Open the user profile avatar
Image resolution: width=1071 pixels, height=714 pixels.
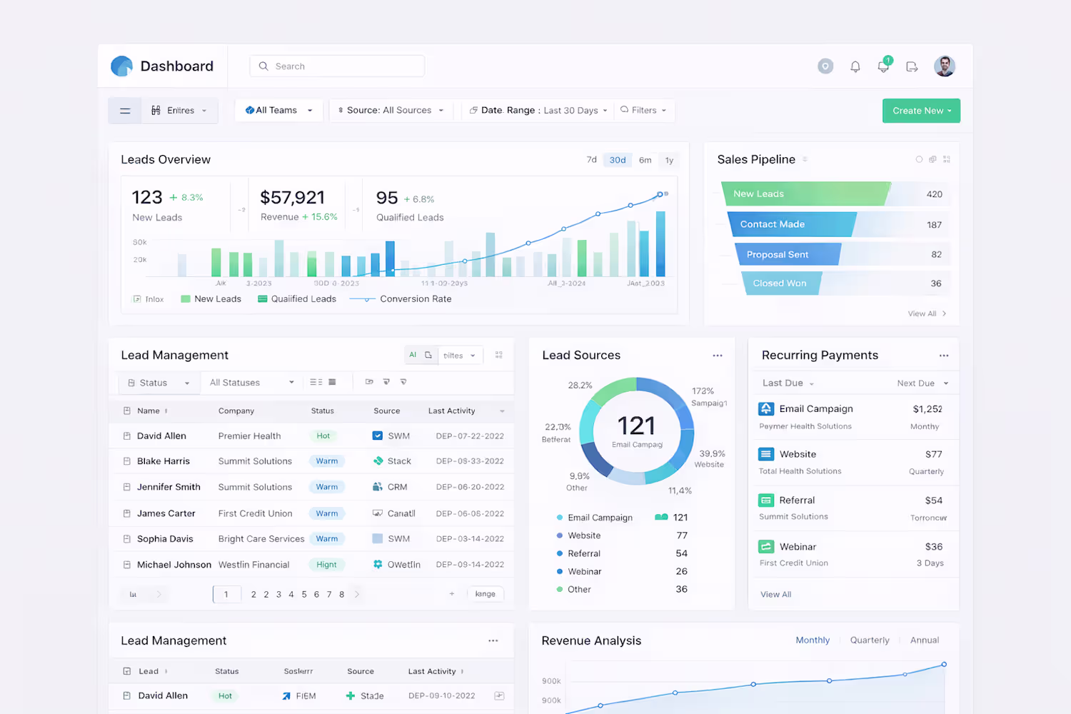945,66
